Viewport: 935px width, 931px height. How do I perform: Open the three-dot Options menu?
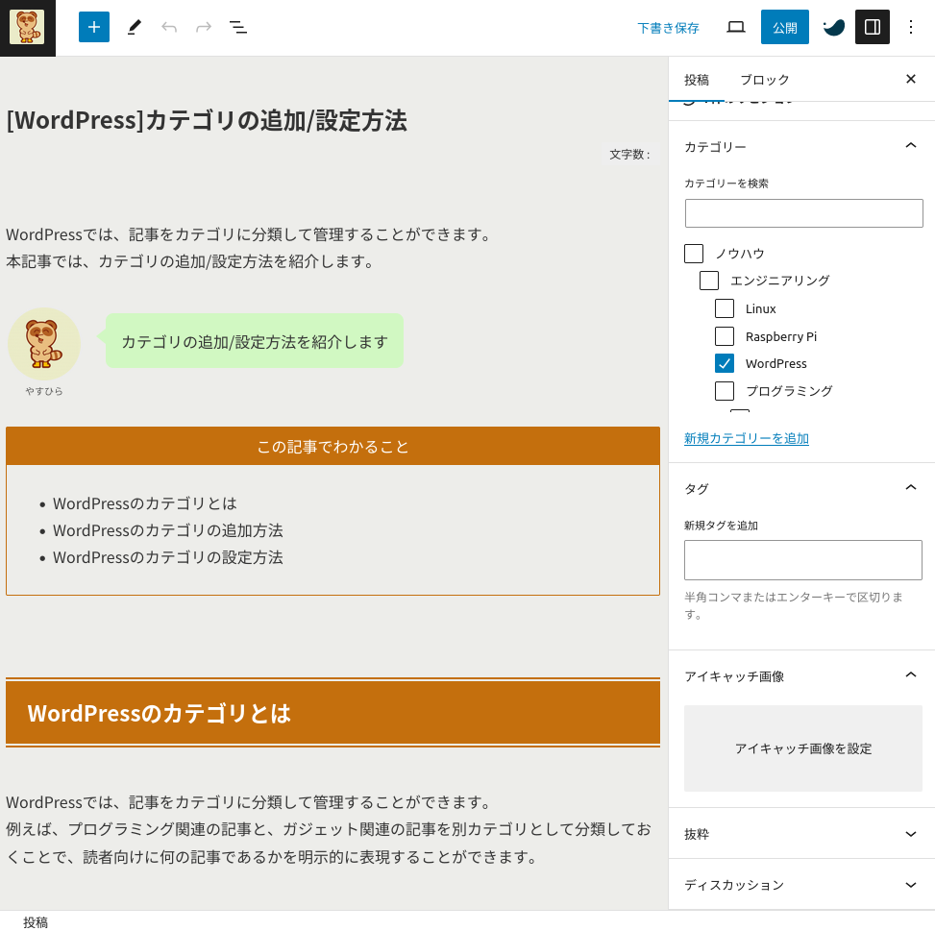tap(911, 28)
